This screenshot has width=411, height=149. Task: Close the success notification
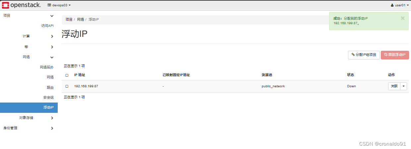click(x=403, y=18)
